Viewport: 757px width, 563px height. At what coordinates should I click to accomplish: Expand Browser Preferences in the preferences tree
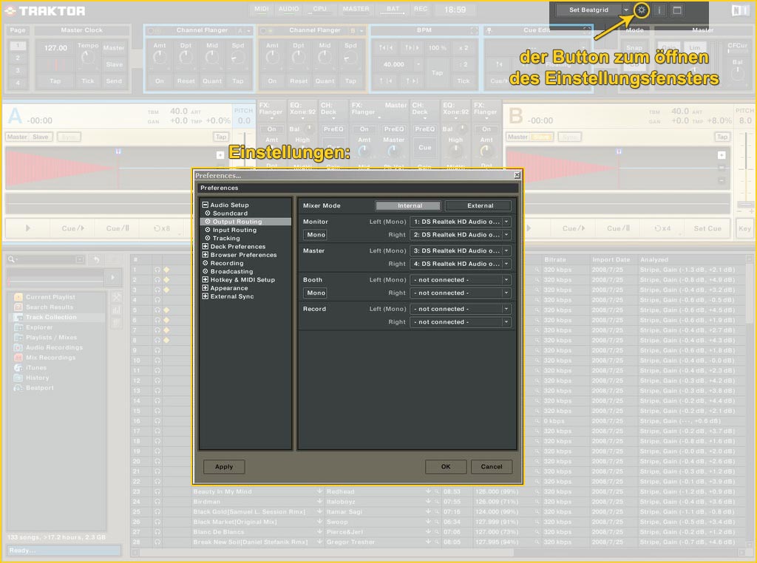point(206,255)
